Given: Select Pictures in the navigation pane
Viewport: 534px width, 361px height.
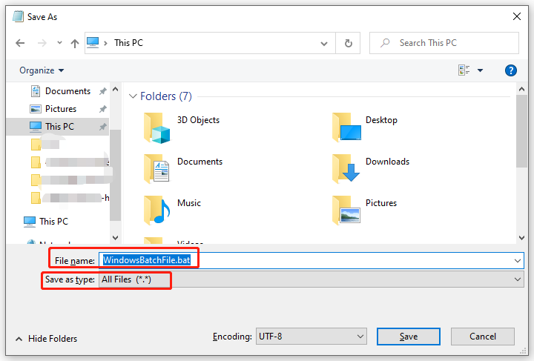Looking at the screenshot, I should [x=60, y=109].
